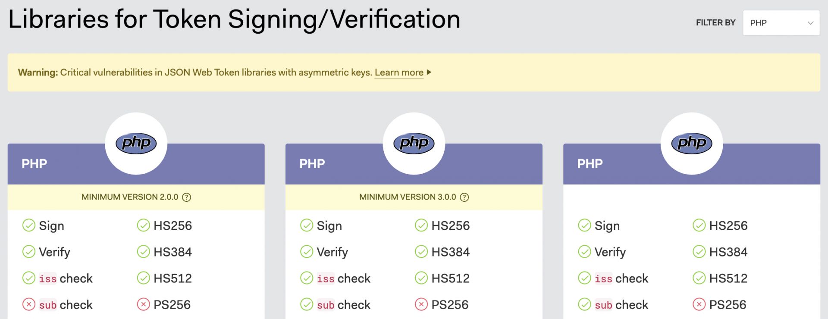Click the "Sign" label in the 2.0.0 card
Screen dimensions: 828x319
pos(51,226)
